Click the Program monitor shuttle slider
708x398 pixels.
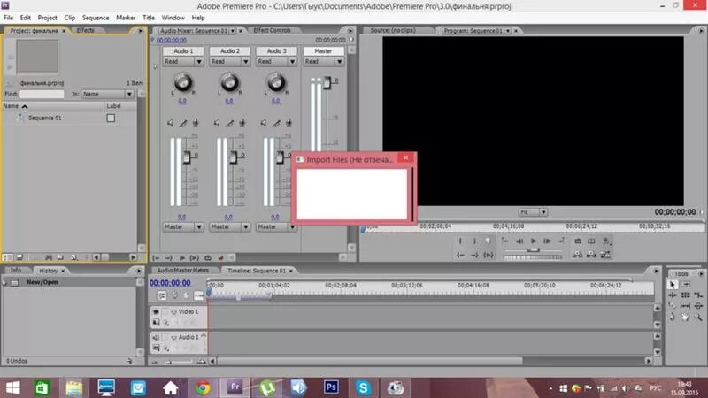(x=534, y=250)
